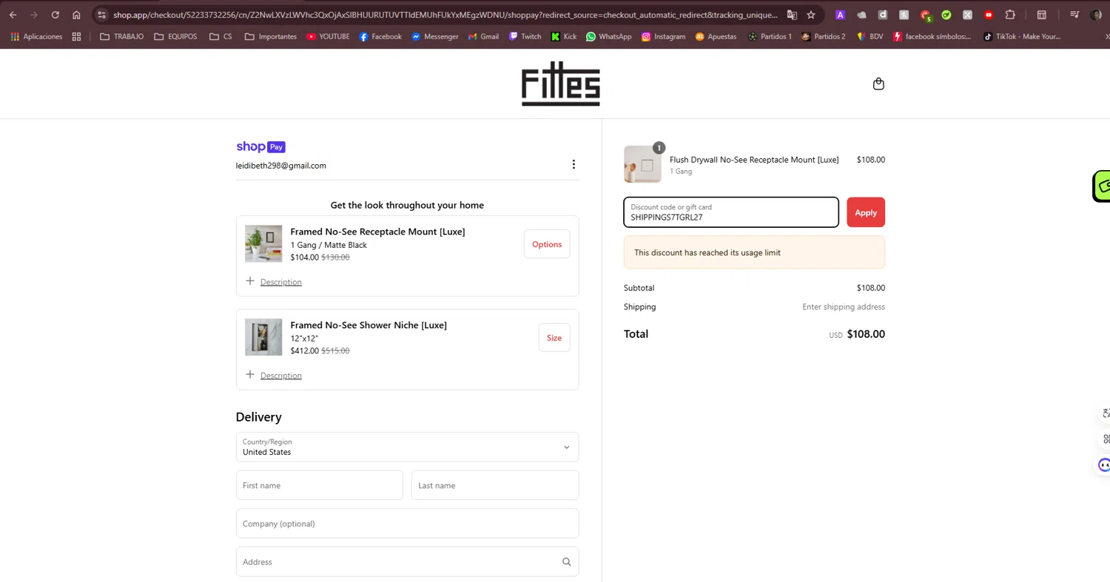
Task: Open the Aplicaciones apps shortcut
Action: pos(36,36)
